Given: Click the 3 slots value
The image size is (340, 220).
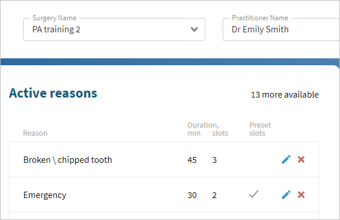Looking at the screenshot, I should pyautogui.click(x=214, y=160).
